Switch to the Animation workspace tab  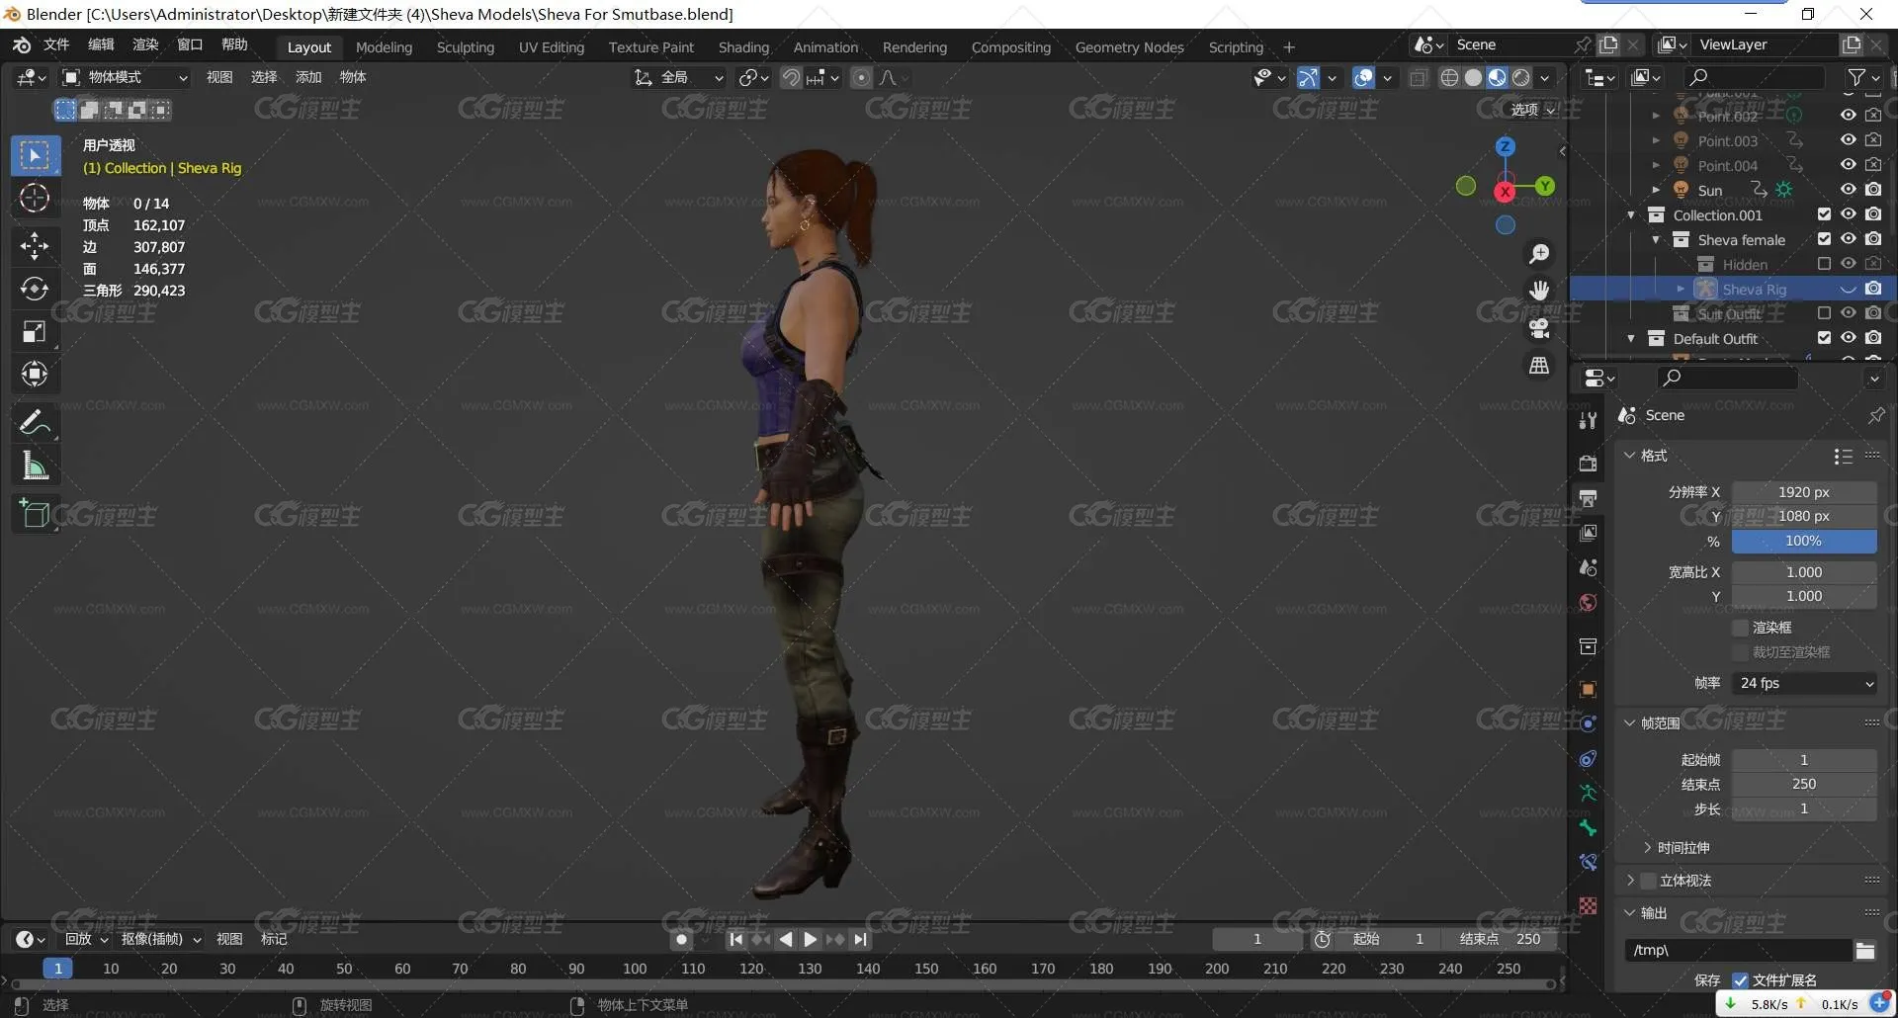825,47
